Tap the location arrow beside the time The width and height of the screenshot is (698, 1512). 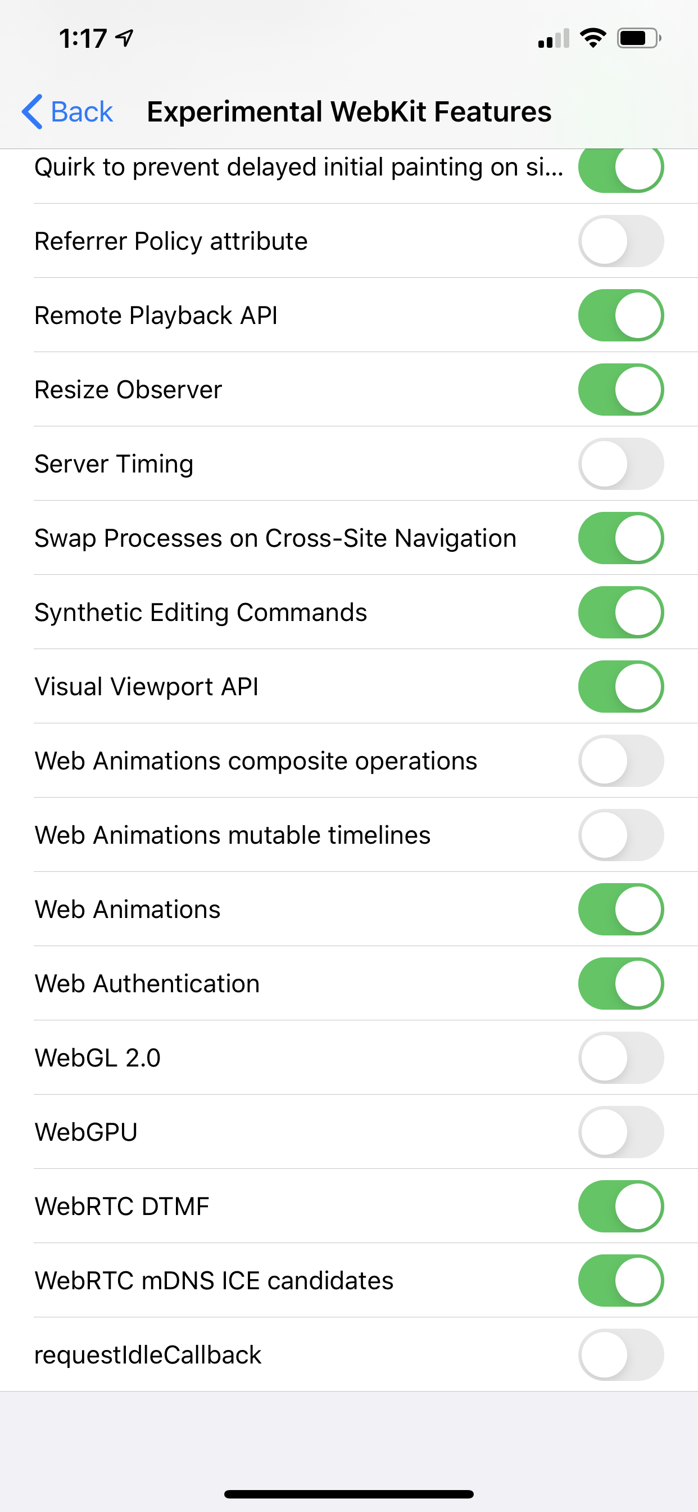[x=125, y=38]
